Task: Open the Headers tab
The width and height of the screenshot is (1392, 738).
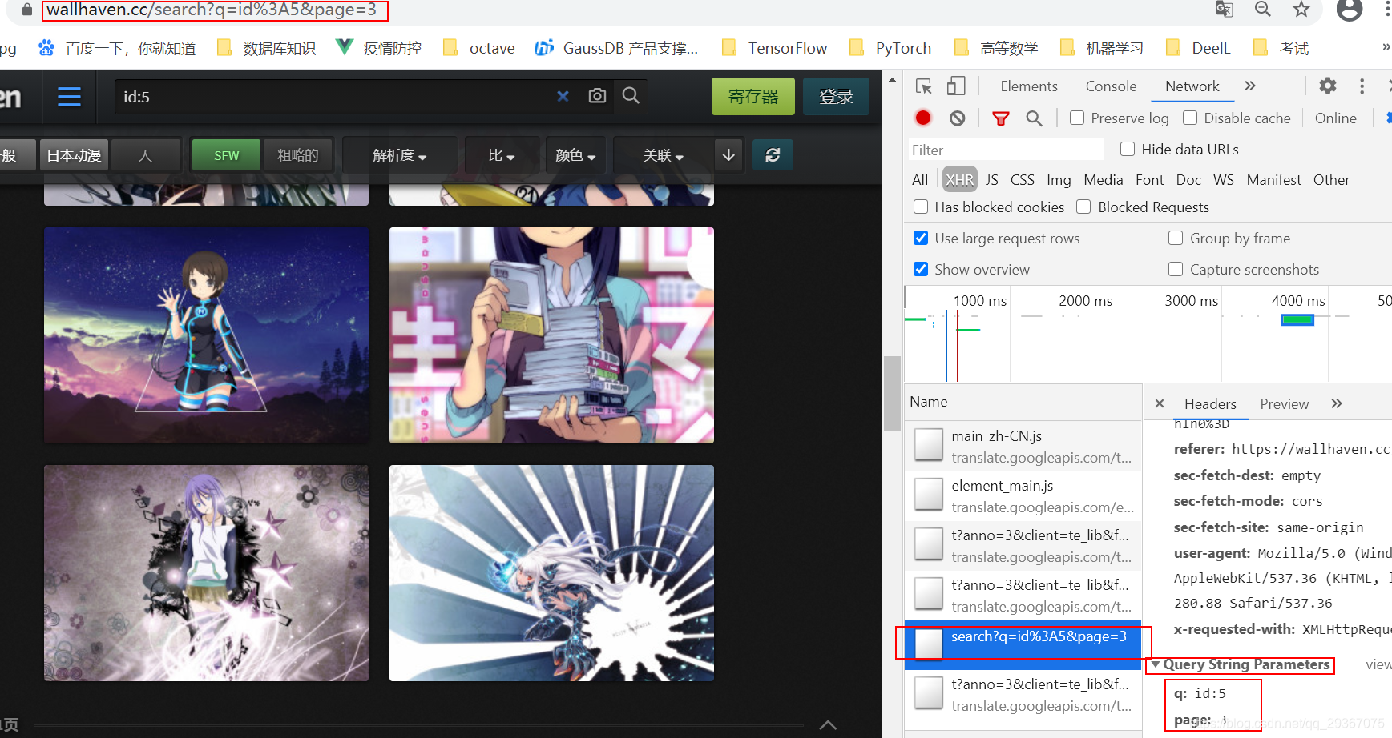Action: tap(1210, 404)
